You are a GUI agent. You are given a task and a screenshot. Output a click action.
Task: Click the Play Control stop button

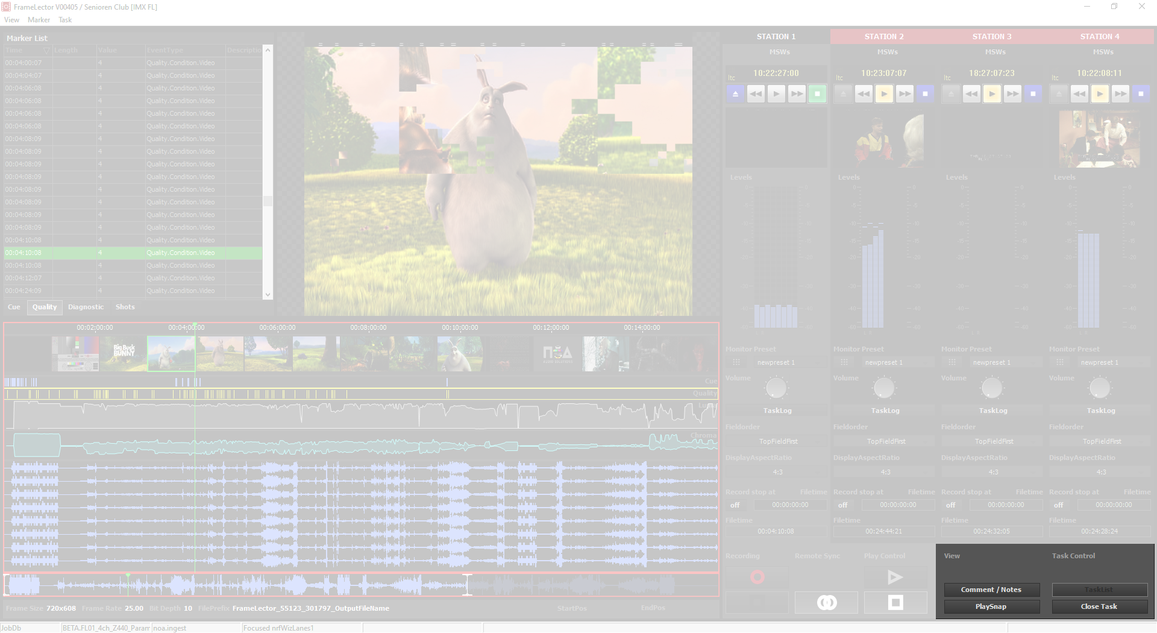tap(895, 602)
